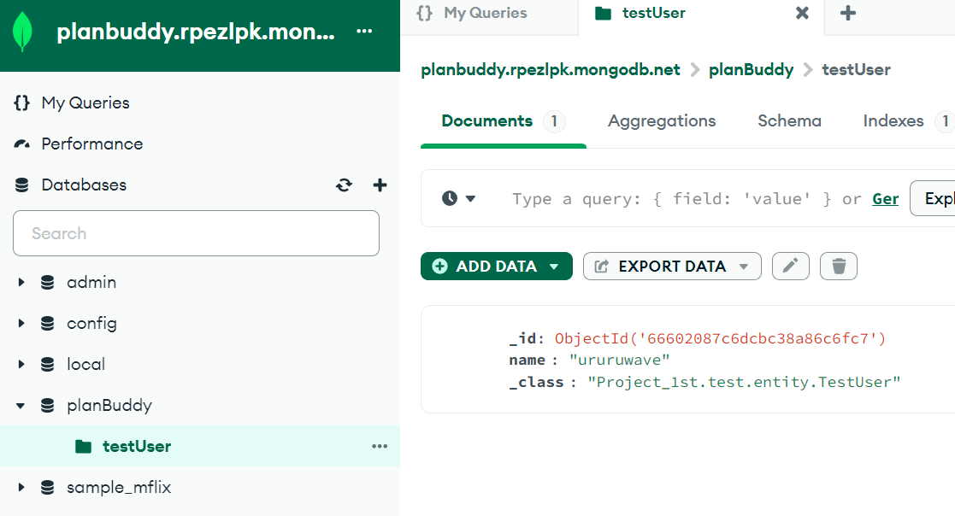Click the planBuddy database icon

tap(48, 405)
